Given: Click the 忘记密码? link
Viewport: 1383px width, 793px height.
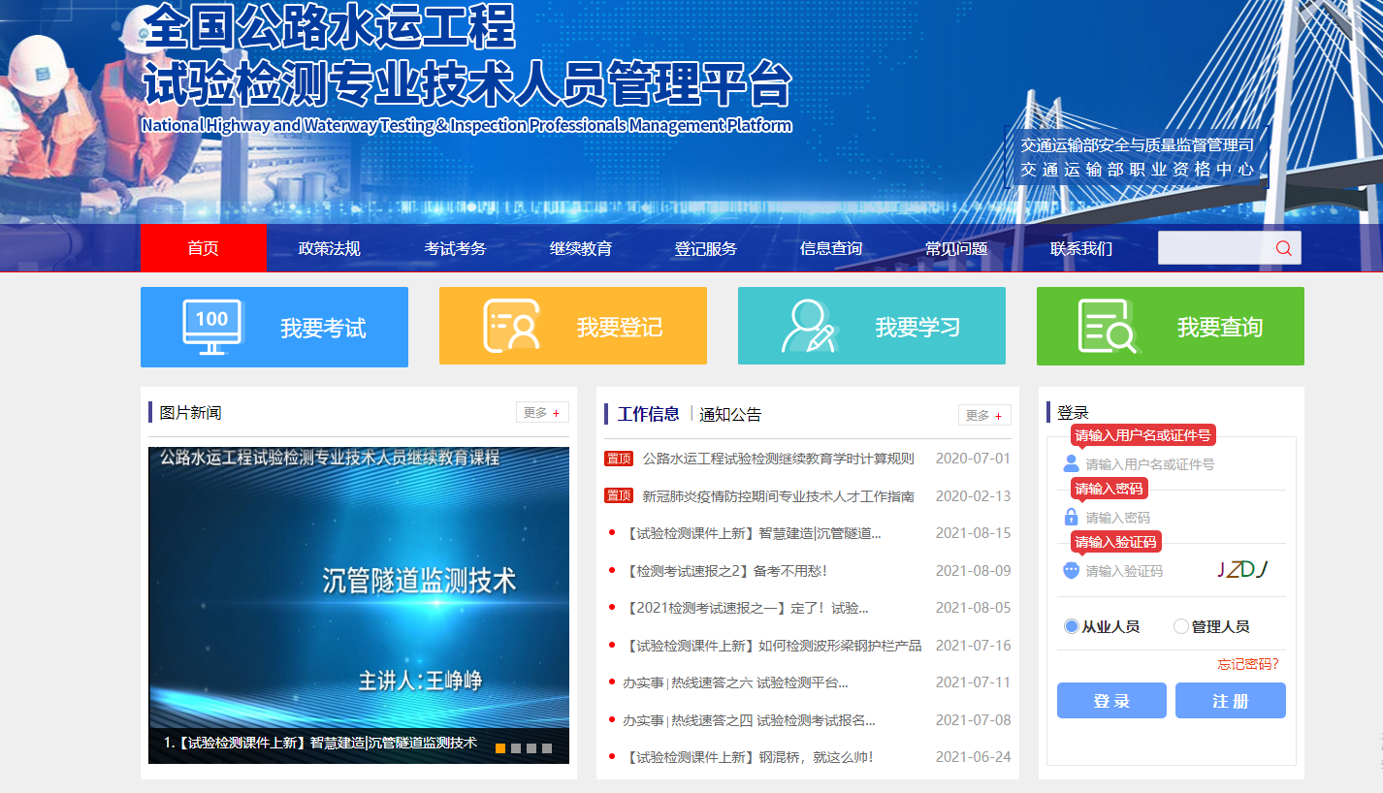Looking at the screenshot, I should (1248, 664).
